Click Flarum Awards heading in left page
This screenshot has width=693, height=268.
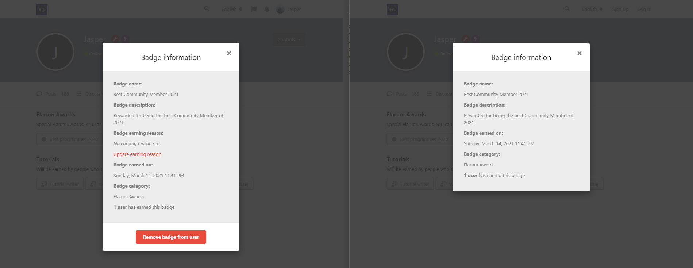pyautogui.click(x=56, y=115)
